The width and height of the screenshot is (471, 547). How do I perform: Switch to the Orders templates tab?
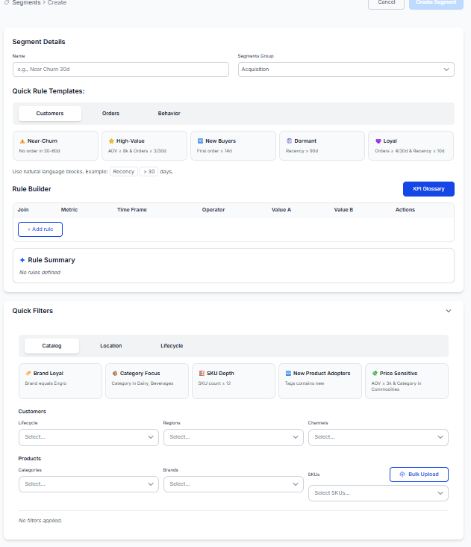pos(110,114)
